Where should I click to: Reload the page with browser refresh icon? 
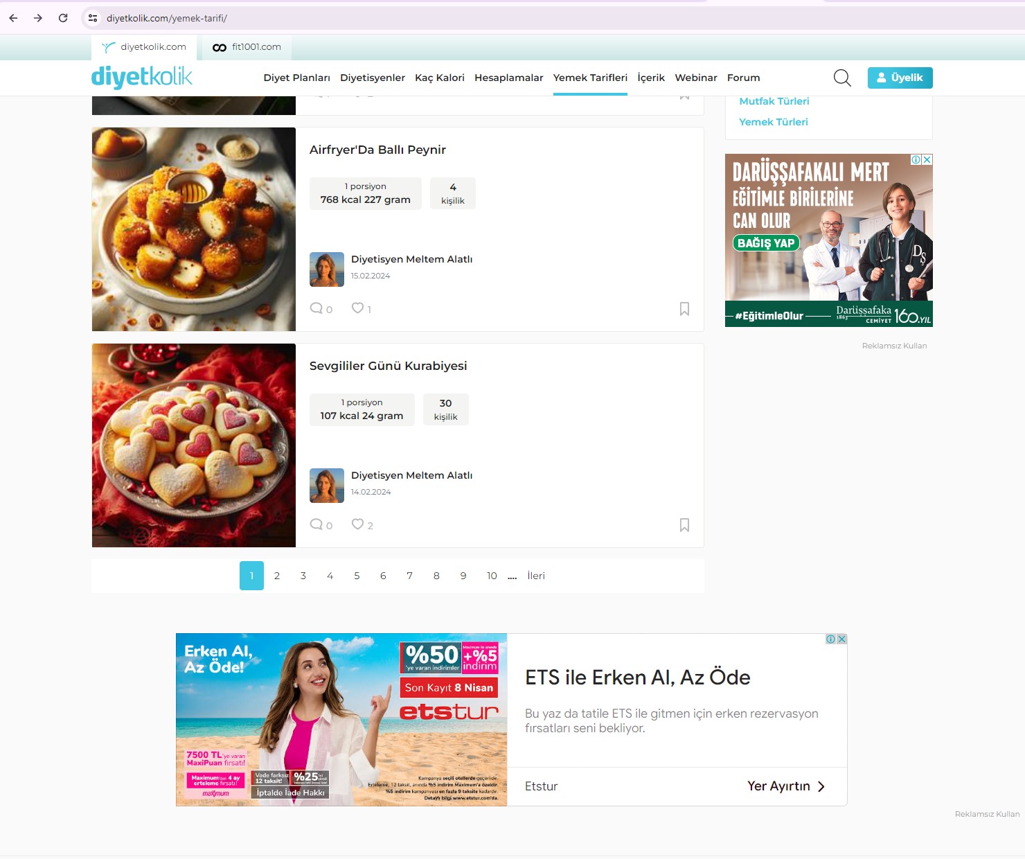63,18
